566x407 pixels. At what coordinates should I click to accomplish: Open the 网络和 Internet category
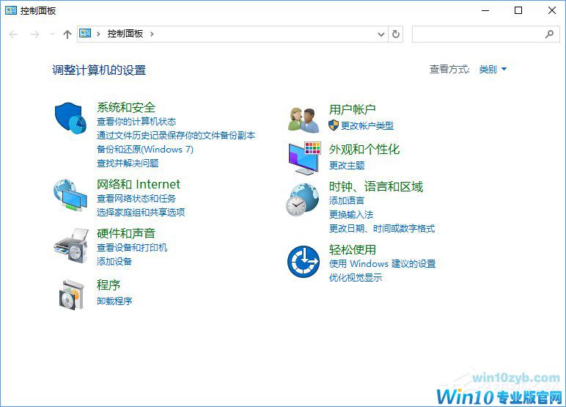point(139,184)
